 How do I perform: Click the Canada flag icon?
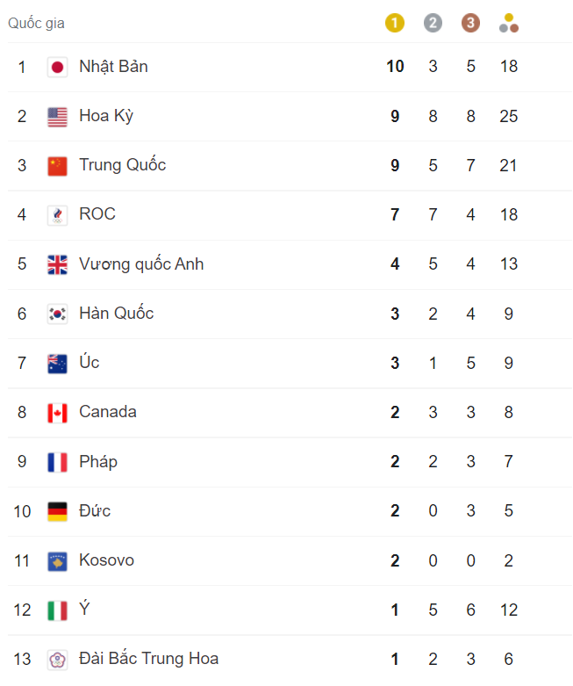tap(57, 413)
